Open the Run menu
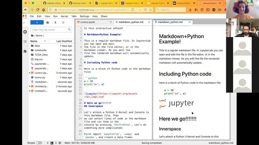Screen dimensions: 259x145 click(55, 16)
